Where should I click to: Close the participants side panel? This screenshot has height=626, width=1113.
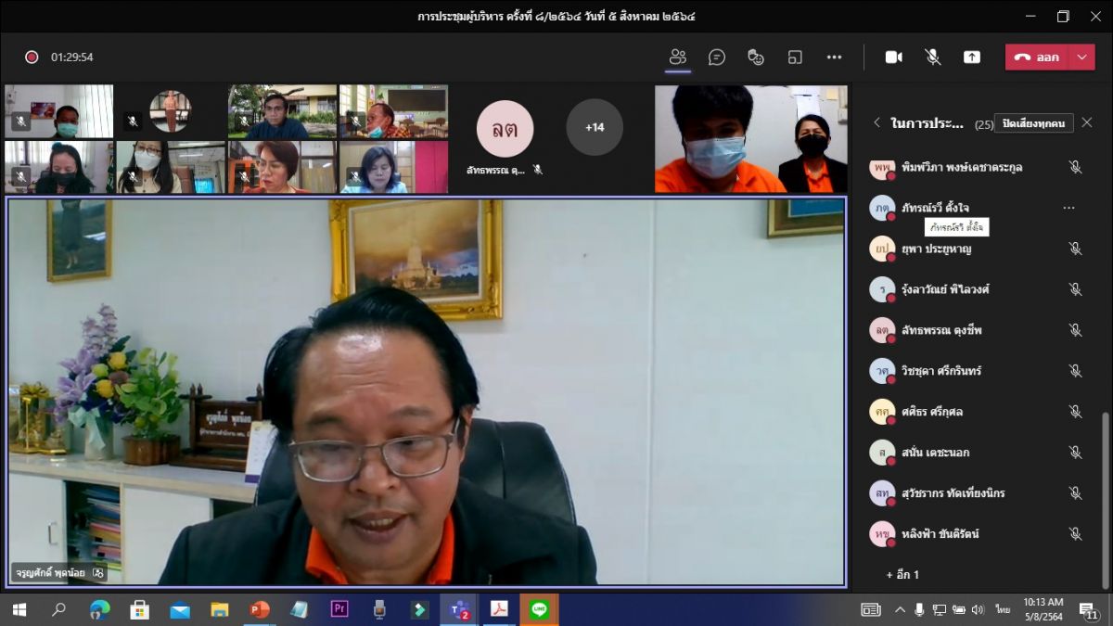coord(1087,122)
